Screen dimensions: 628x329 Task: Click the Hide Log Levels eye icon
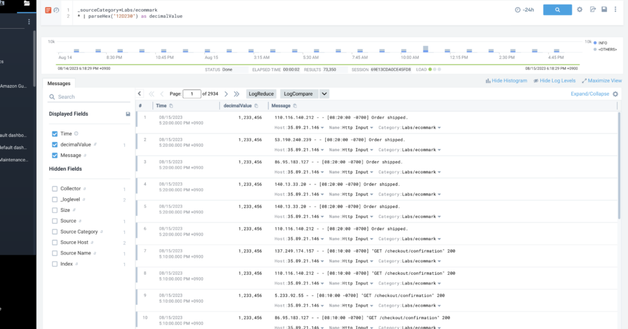pyautogui.click(x=536, y=81)
